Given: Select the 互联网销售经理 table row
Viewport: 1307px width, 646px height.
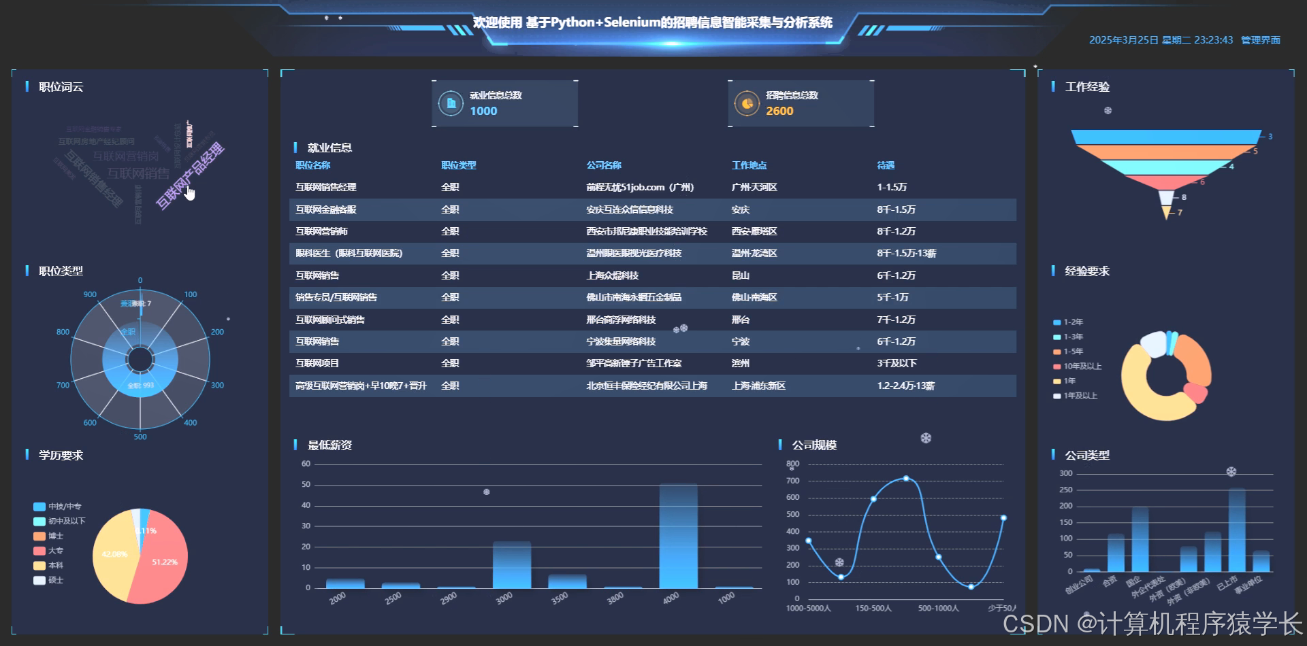Looking at the screenshot, I should coord(653,187).
